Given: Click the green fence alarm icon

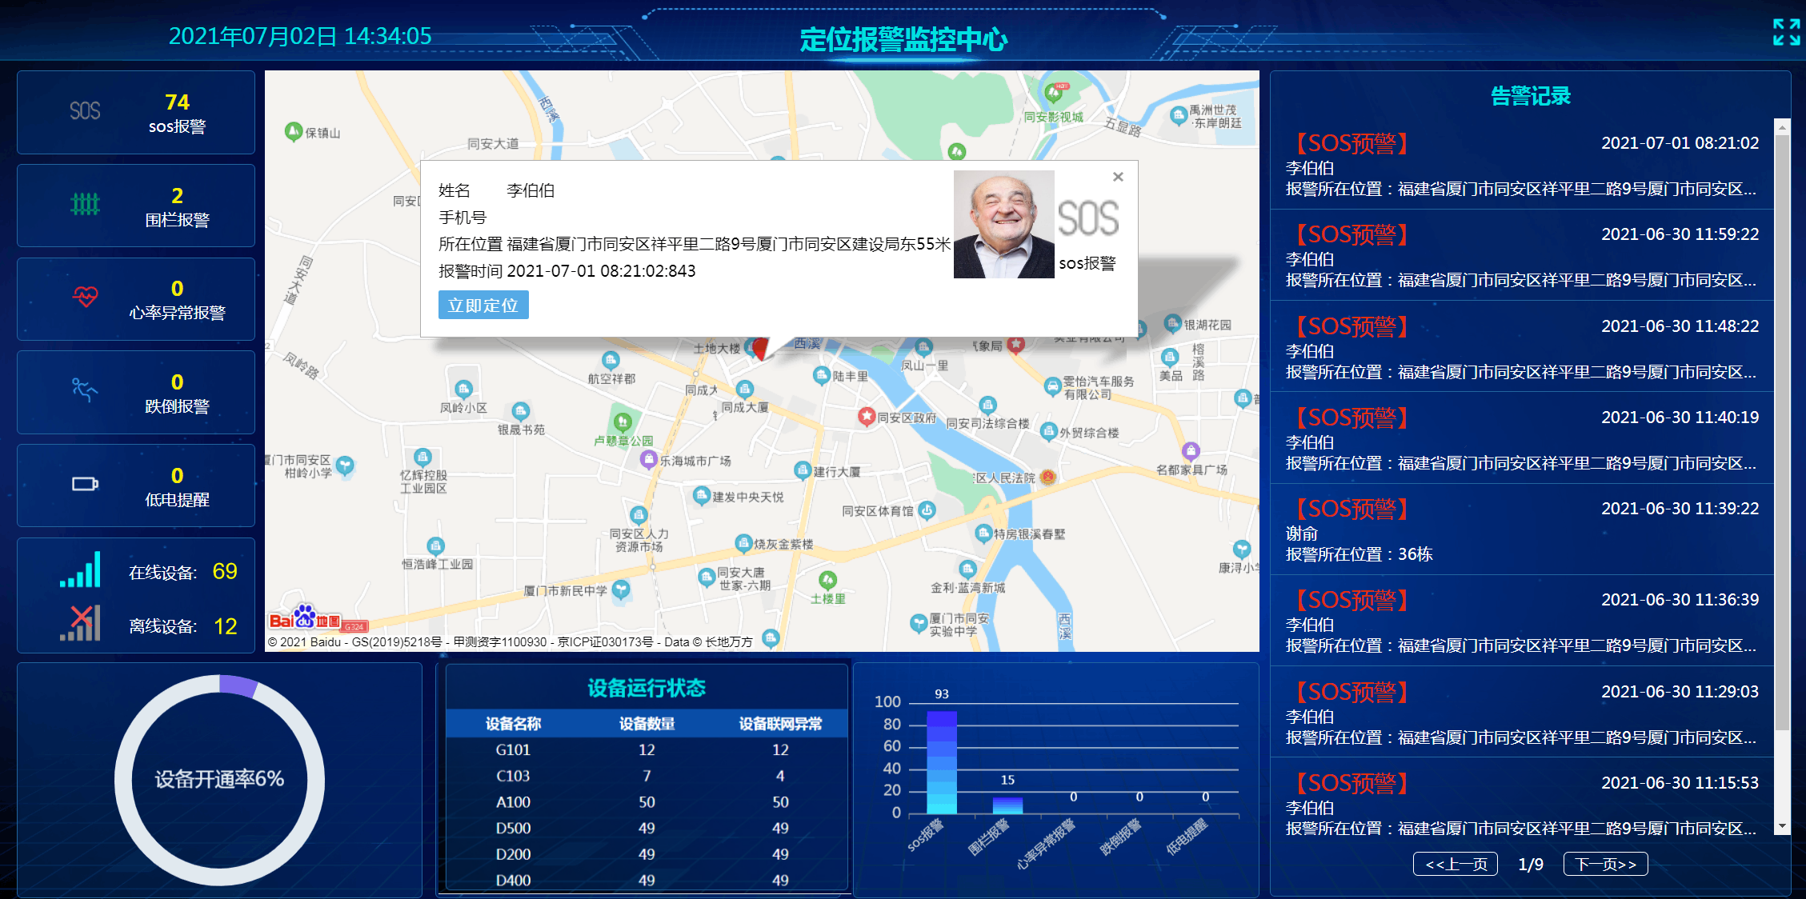Looking at the screenshot, I should tap(85, 205).
